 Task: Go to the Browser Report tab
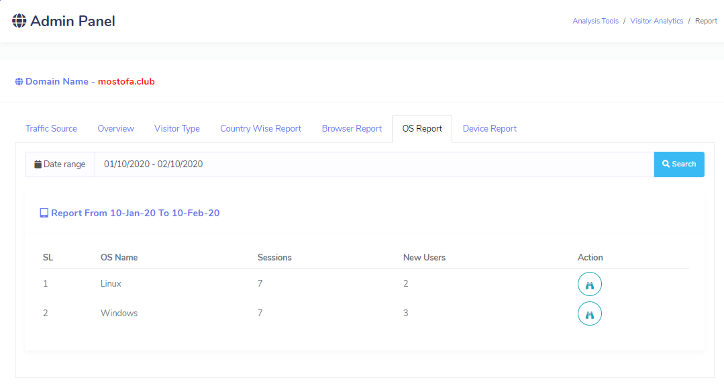pos(352,129)
